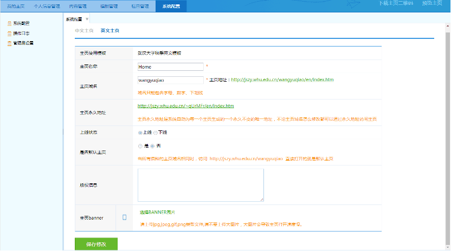Click the scrollbar down arrow
The image size is (451, 251).
(448, 247)
